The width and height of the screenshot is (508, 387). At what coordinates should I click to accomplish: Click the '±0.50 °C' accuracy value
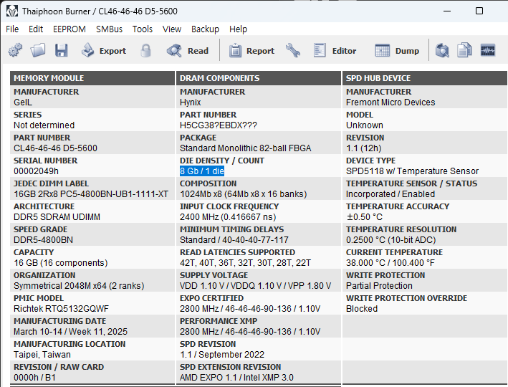click(x=365, y=217)
